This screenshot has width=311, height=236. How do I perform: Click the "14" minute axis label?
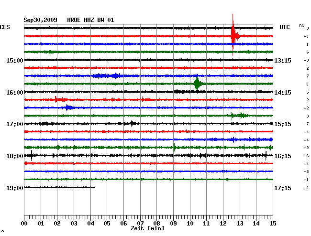click(x=256, y=223)
